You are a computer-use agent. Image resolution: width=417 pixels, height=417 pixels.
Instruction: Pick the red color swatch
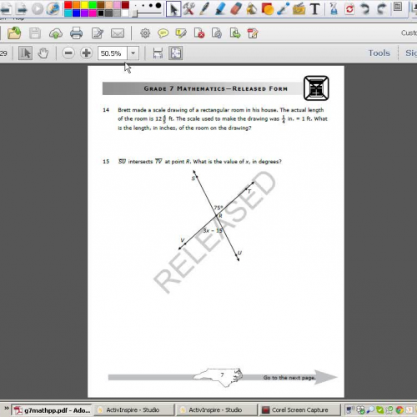[68, 5]
